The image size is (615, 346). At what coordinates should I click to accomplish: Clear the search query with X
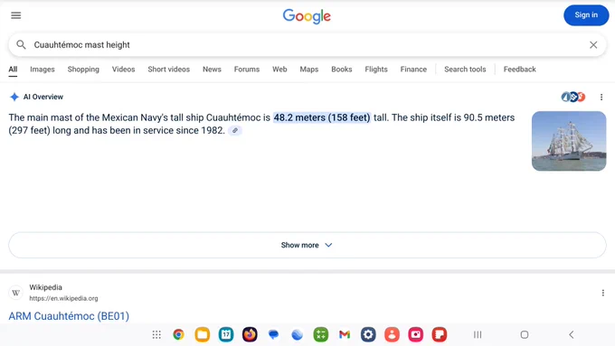pyautogui.click(x=593, y=44)
